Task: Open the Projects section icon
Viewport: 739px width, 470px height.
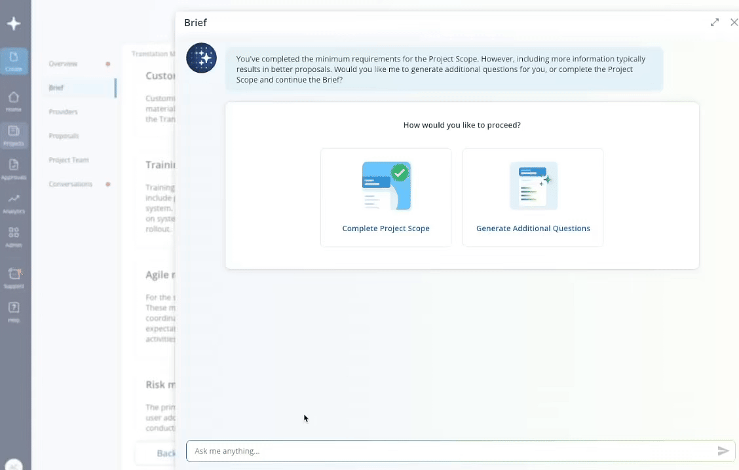Action: pos(14,134)
